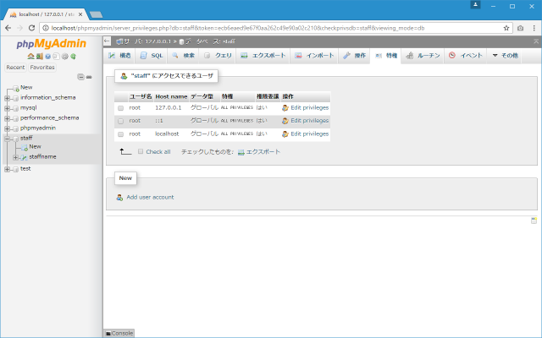Click the export icon next to エクスポート below table
This screenshot has width=542, height=338.
[241, 152]
